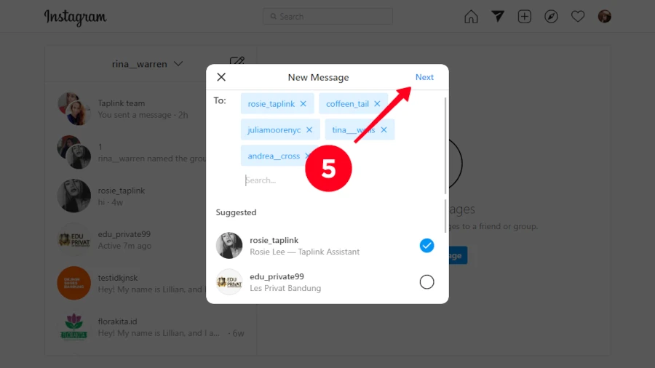This screenshot has height=368, width=655.
Task: Compose a new message with the pencil icon
Action: [x=237, y=63]
